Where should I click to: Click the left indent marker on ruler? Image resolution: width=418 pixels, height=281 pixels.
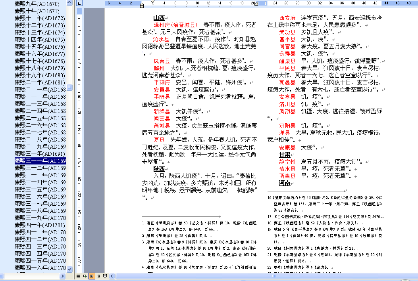[142, 6]
